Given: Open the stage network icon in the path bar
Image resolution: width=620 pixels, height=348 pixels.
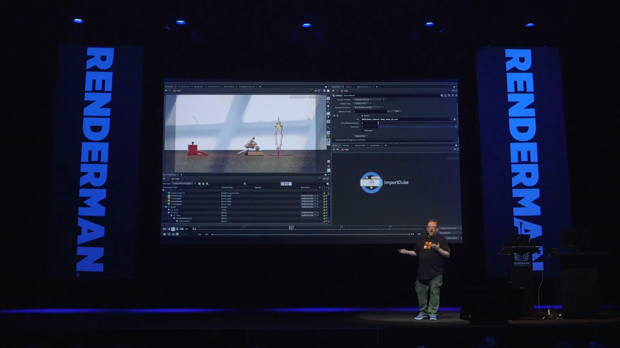Looking at the screenshot, I should tap(342, 91).
